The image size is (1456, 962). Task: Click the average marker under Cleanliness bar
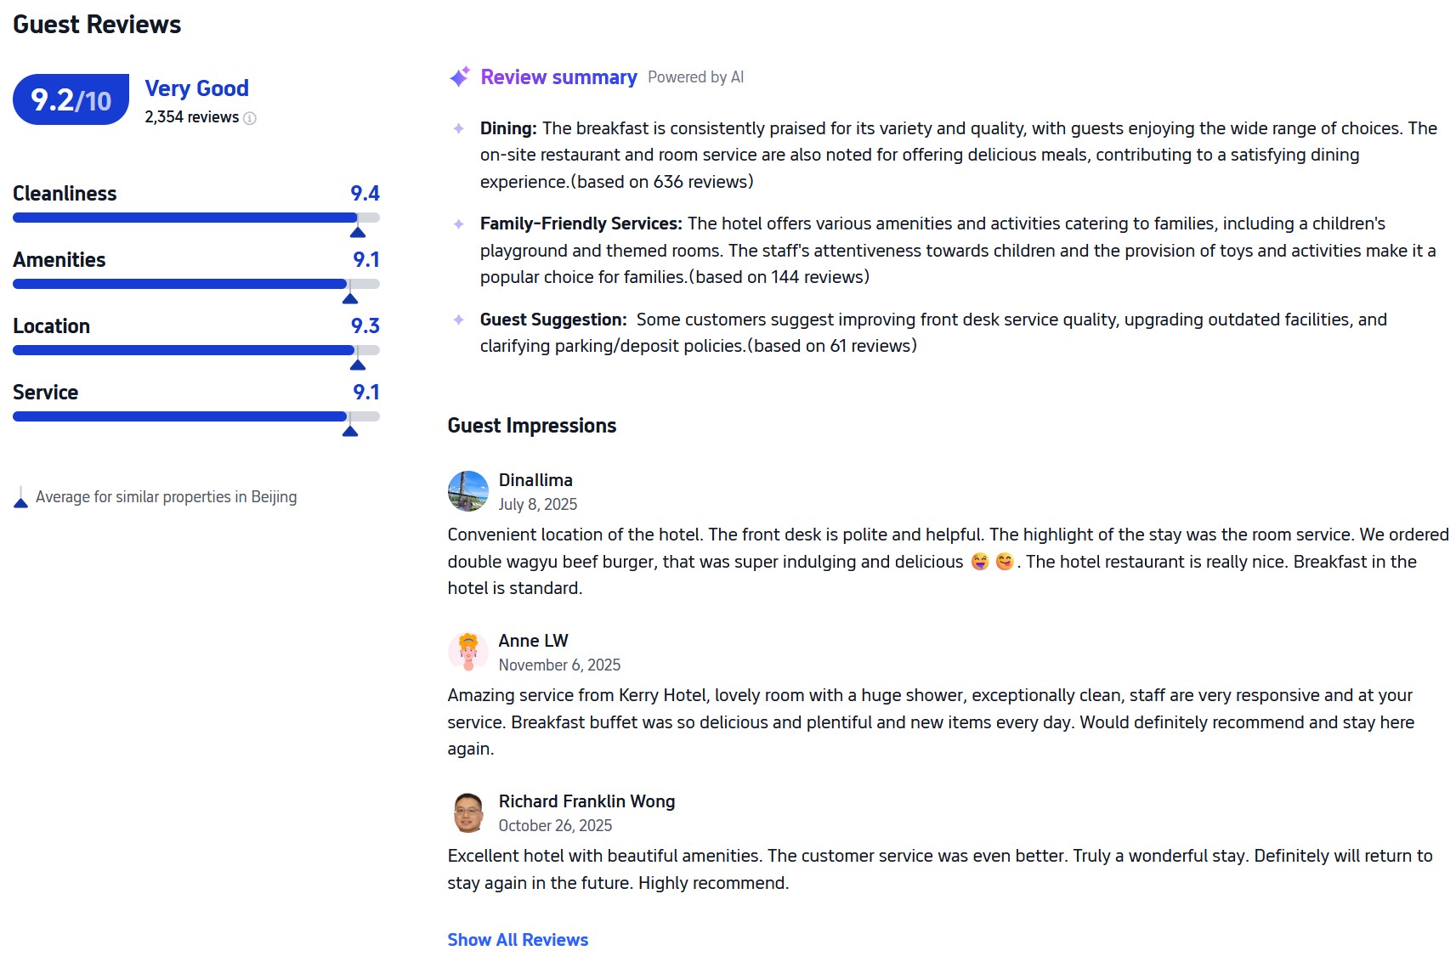point(358,231)
